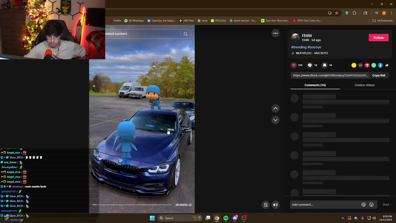
Task: Open the #trending hashtag
Action: point(299,47)
